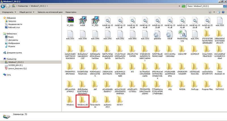Viewport: 227px width, 121px height.
Task: Select the рыбалка 2013 folder
Action: pyautogui.click(x=108, y=102)
